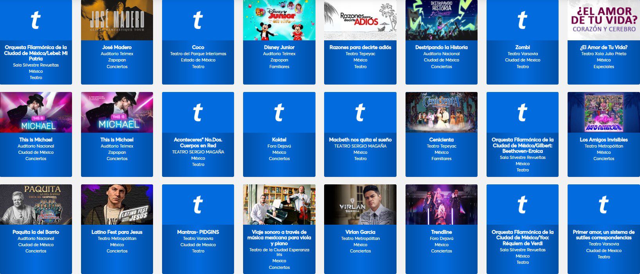This screenshot has width=640, height=274.
Task: Click the Disney Junior en vivo image
Action: 279,20
